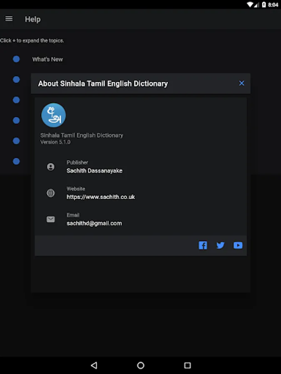This screenshot has width=281, height=374.
Task: Open the Twitter profile icon
Action: click(x=220, y=245)
